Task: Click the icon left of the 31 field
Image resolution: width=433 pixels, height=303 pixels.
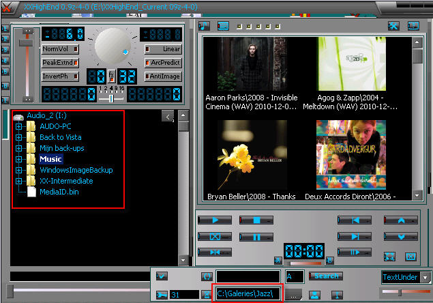Action: (x=162, y=295)
